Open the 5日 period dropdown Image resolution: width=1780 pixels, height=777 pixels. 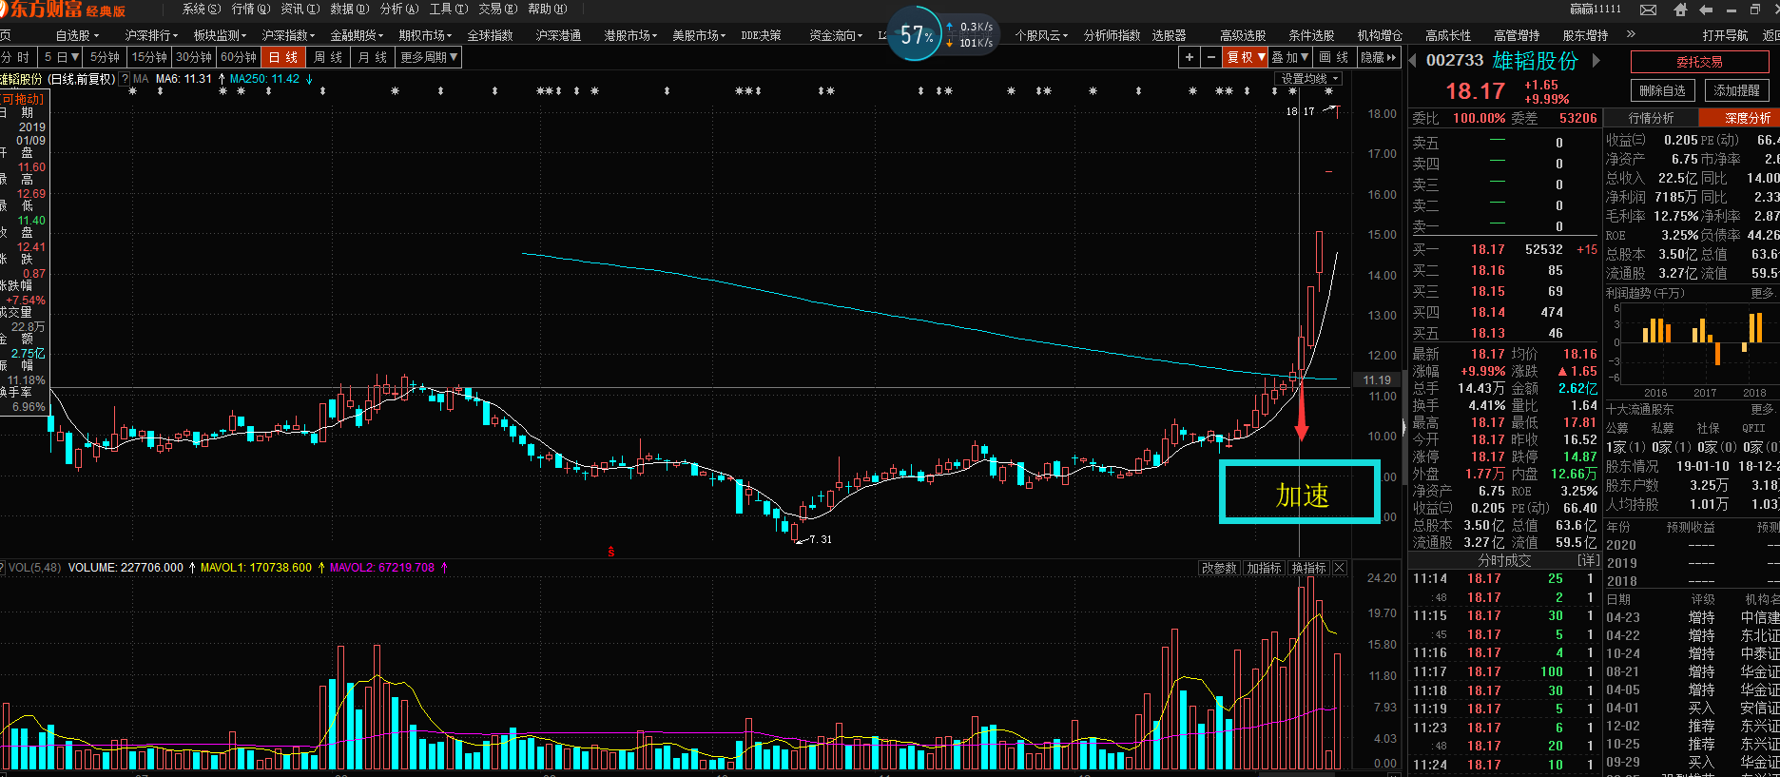click(x=61, y=57)
